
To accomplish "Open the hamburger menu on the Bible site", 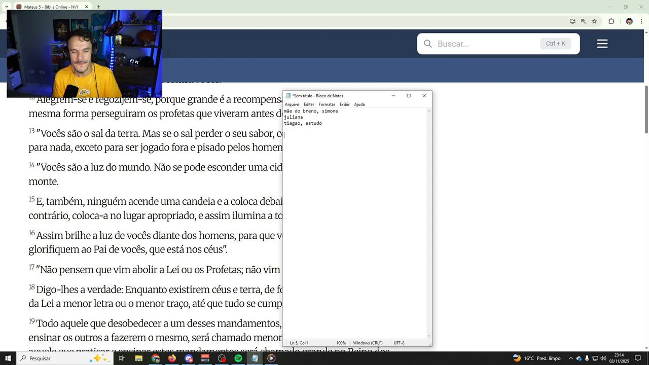I will pyautogui.click(x=602, y=44).
